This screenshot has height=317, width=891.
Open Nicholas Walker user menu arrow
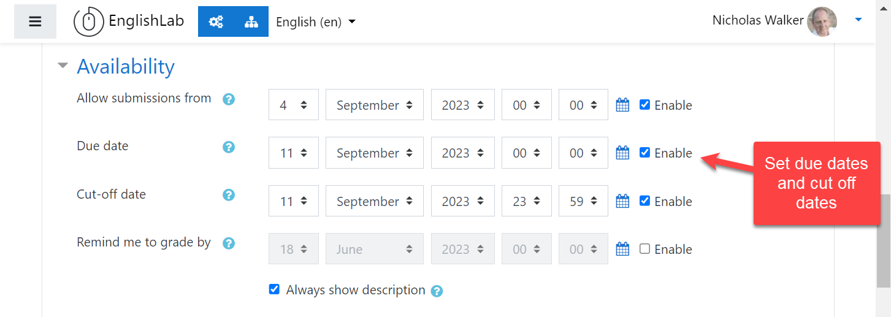pos(858,20)
